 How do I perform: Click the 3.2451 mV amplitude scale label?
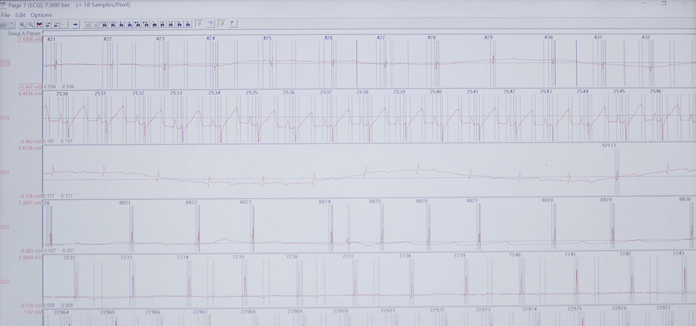(x=30, y=203)
